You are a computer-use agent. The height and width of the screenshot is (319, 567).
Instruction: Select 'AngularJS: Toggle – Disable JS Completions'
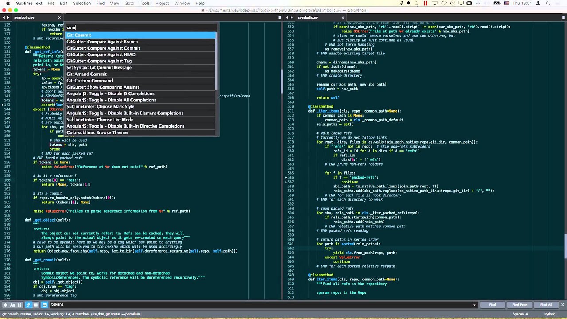click(140, 93)
